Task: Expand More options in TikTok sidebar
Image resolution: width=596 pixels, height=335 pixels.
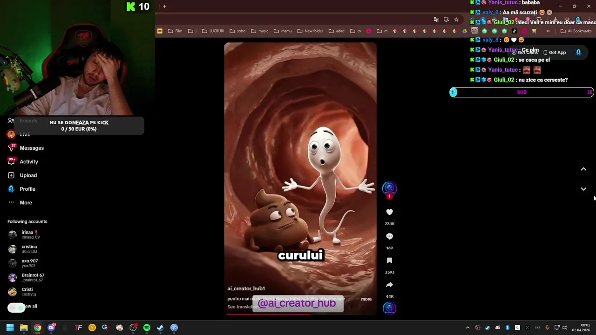Action: pos(20,202)
